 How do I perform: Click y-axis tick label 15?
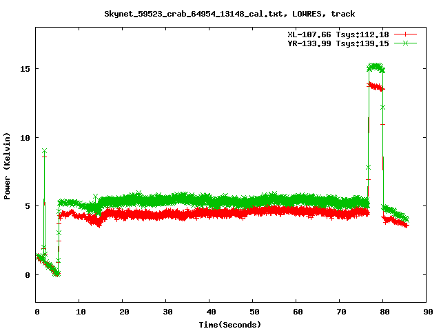(x=25, y=69)
